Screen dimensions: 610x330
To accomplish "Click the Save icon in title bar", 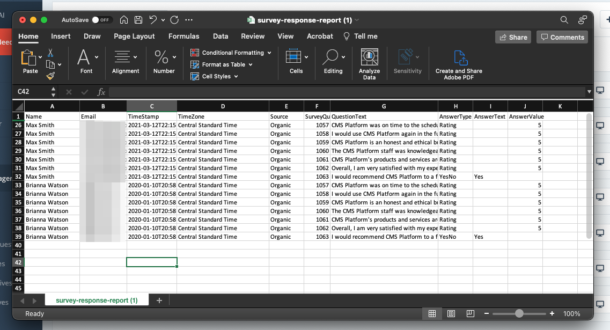I will 138,20.
